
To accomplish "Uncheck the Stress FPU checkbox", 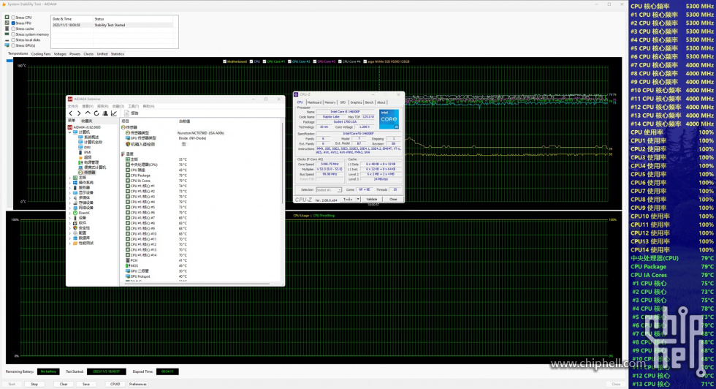I will click(13, 23).
